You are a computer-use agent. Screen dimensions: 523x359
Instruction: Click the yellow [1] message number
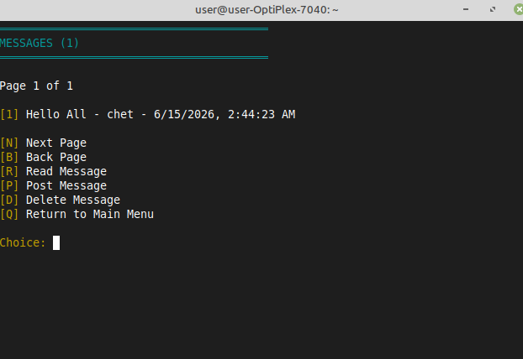[9, 114]
